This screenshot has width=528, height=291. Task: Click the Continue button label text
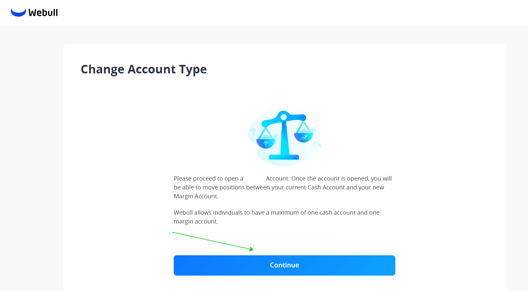tap(284, 265)
